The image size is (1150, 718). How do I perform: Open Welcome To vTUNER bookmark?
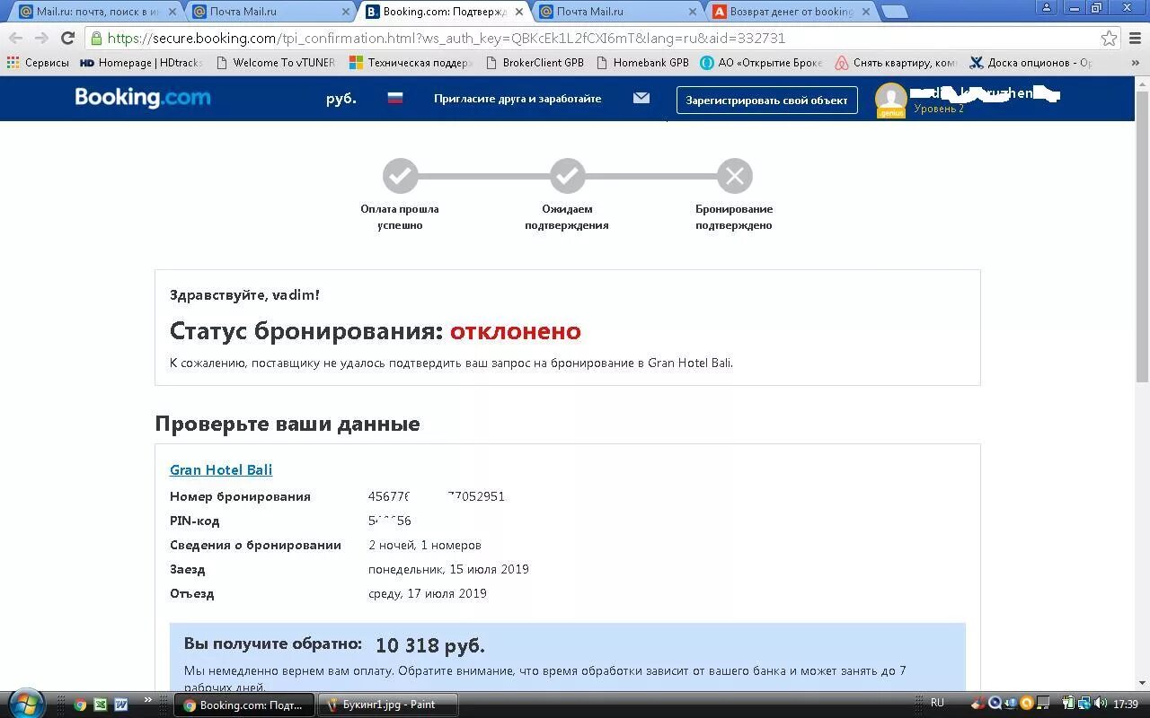point(274,63)
